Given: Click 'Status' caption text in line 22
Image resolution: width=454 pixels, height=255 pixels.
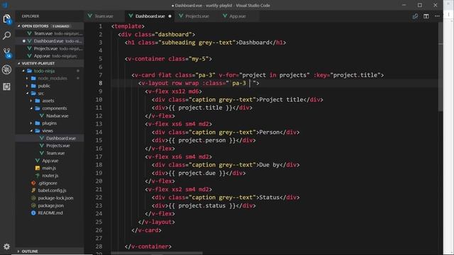Looking at the screenshot, I should point(270,198).
